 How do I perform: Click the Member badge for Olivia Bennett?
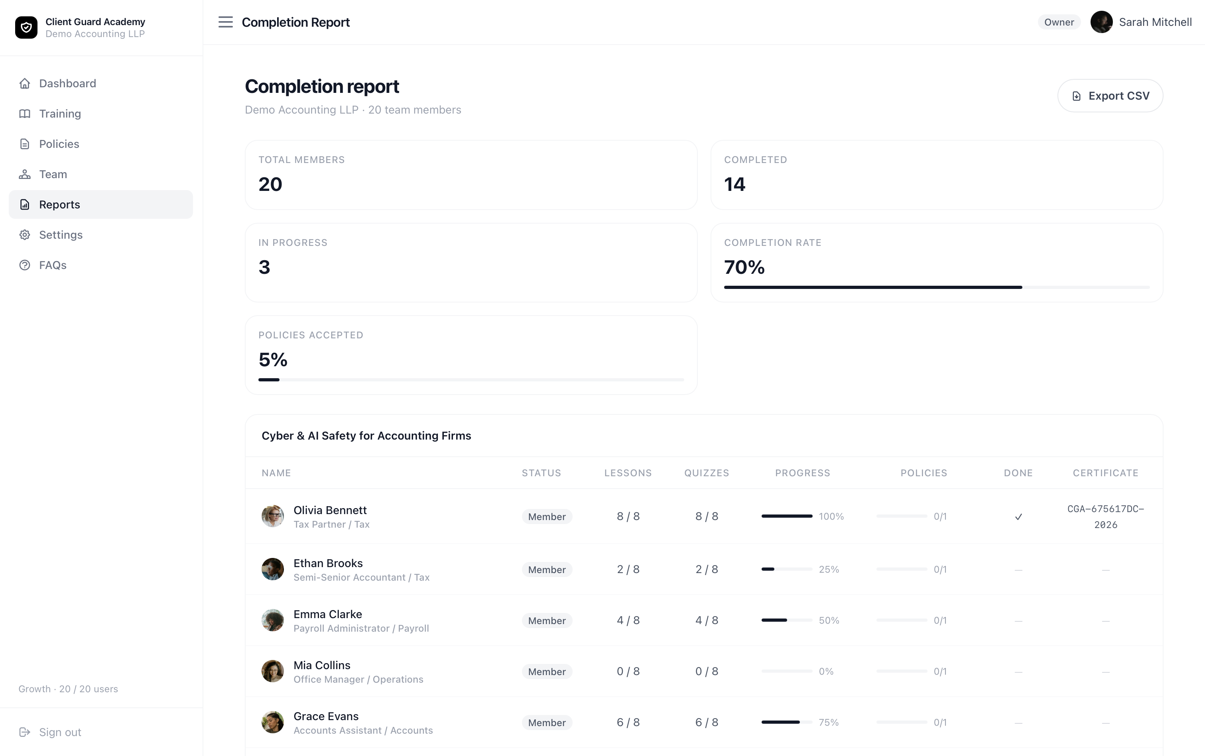tap(547, 516)
